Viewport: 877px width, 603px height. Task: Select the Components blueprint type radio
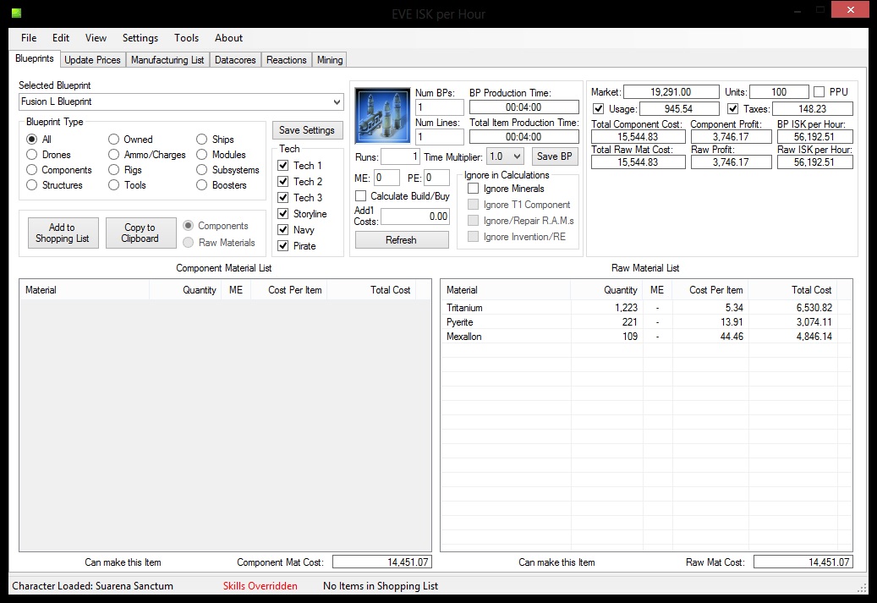coord(32,169)
